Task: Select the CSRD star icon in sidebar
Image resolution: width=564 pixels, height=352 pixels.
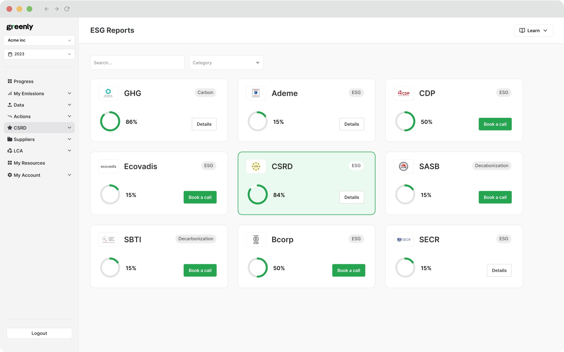Action: coord(10,128)
